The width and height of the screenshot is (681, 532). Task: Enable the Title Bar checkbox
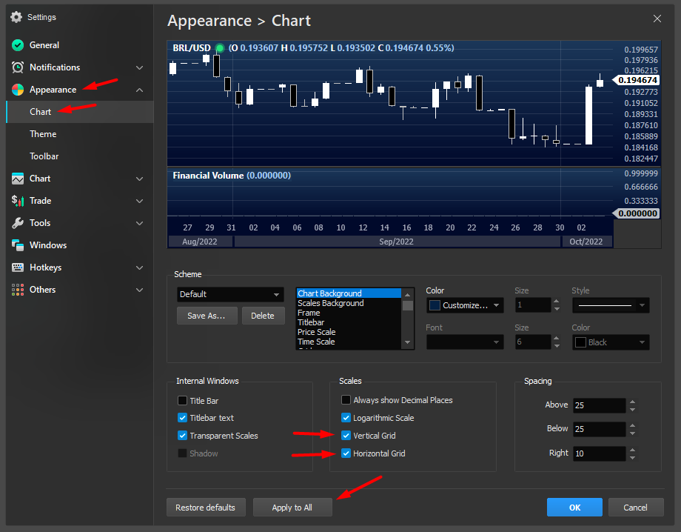coord(183,401)
